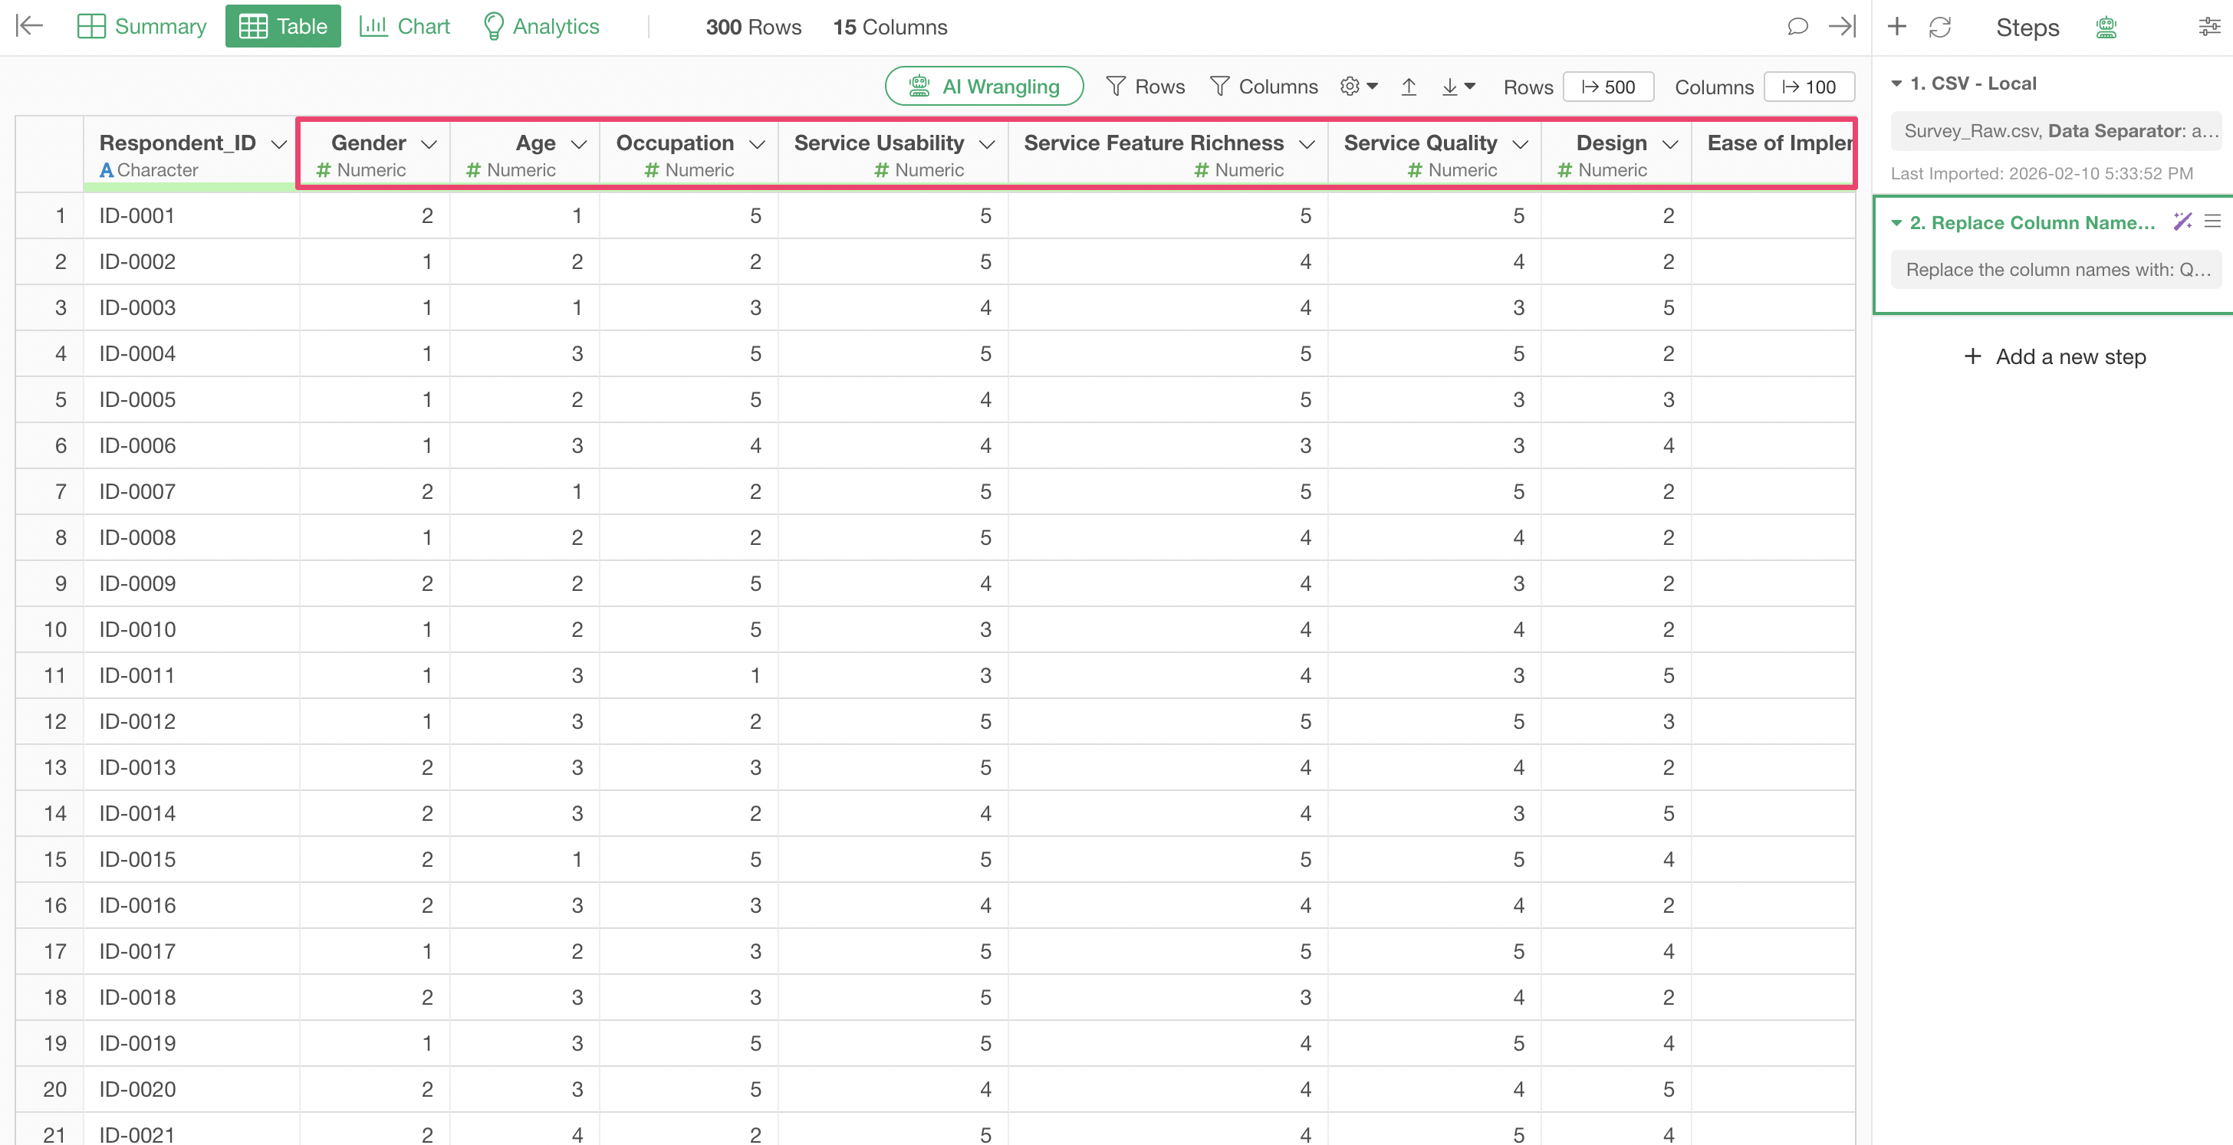
Task: Click the magic wand icon on step 2
Action: 2182,221
